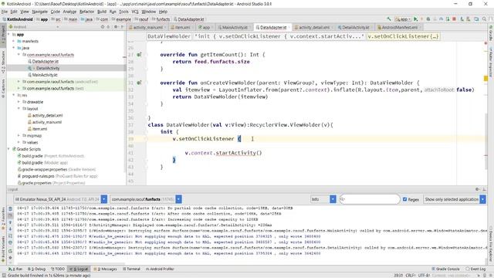Click Collapse All icon in Project panel header
This screenshot has width=494, height=278.
pyautogui.click(x=109, y=27)
